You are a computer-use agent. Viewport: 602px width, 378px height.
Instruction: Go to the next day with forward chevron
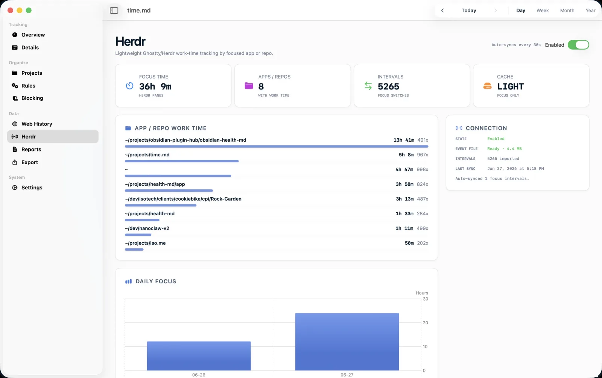[x=495, y=11]
